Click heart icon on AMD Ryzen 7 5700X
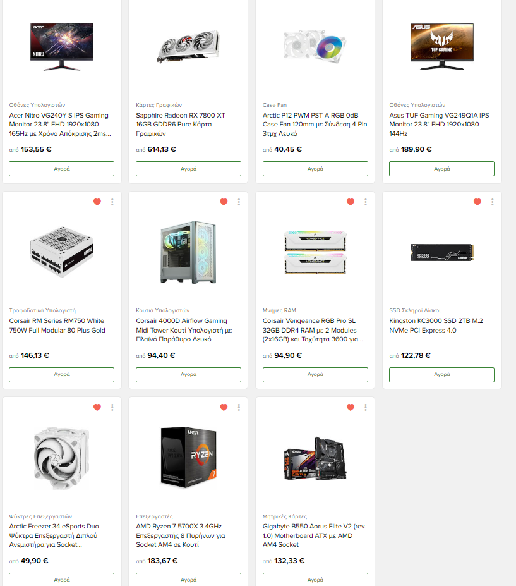The width and height of the screenshot is (516, 586). tap(224, 407)
